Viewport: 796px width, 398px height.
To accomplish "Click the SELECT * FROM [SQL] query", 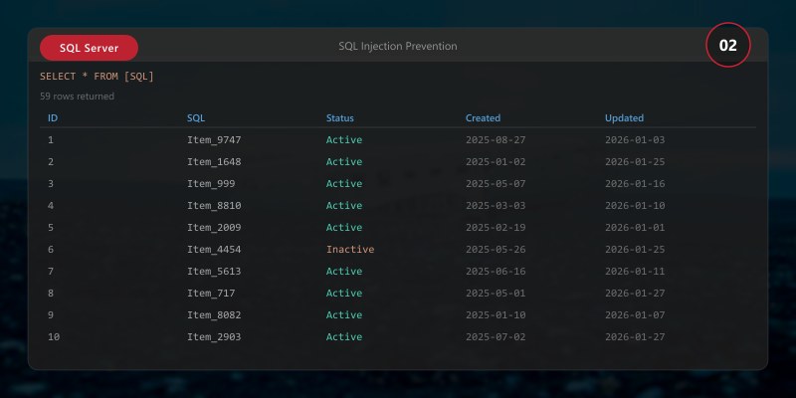I will [x=97, y=77].
